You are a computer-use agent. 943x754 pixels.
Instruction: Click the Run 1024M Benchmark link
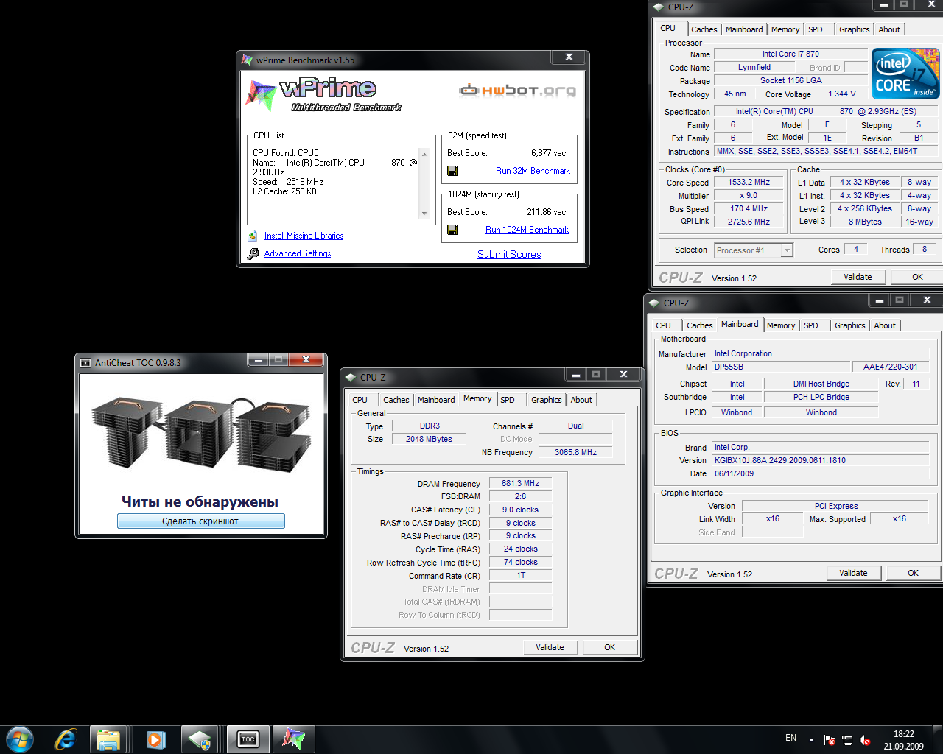[527, 230]
